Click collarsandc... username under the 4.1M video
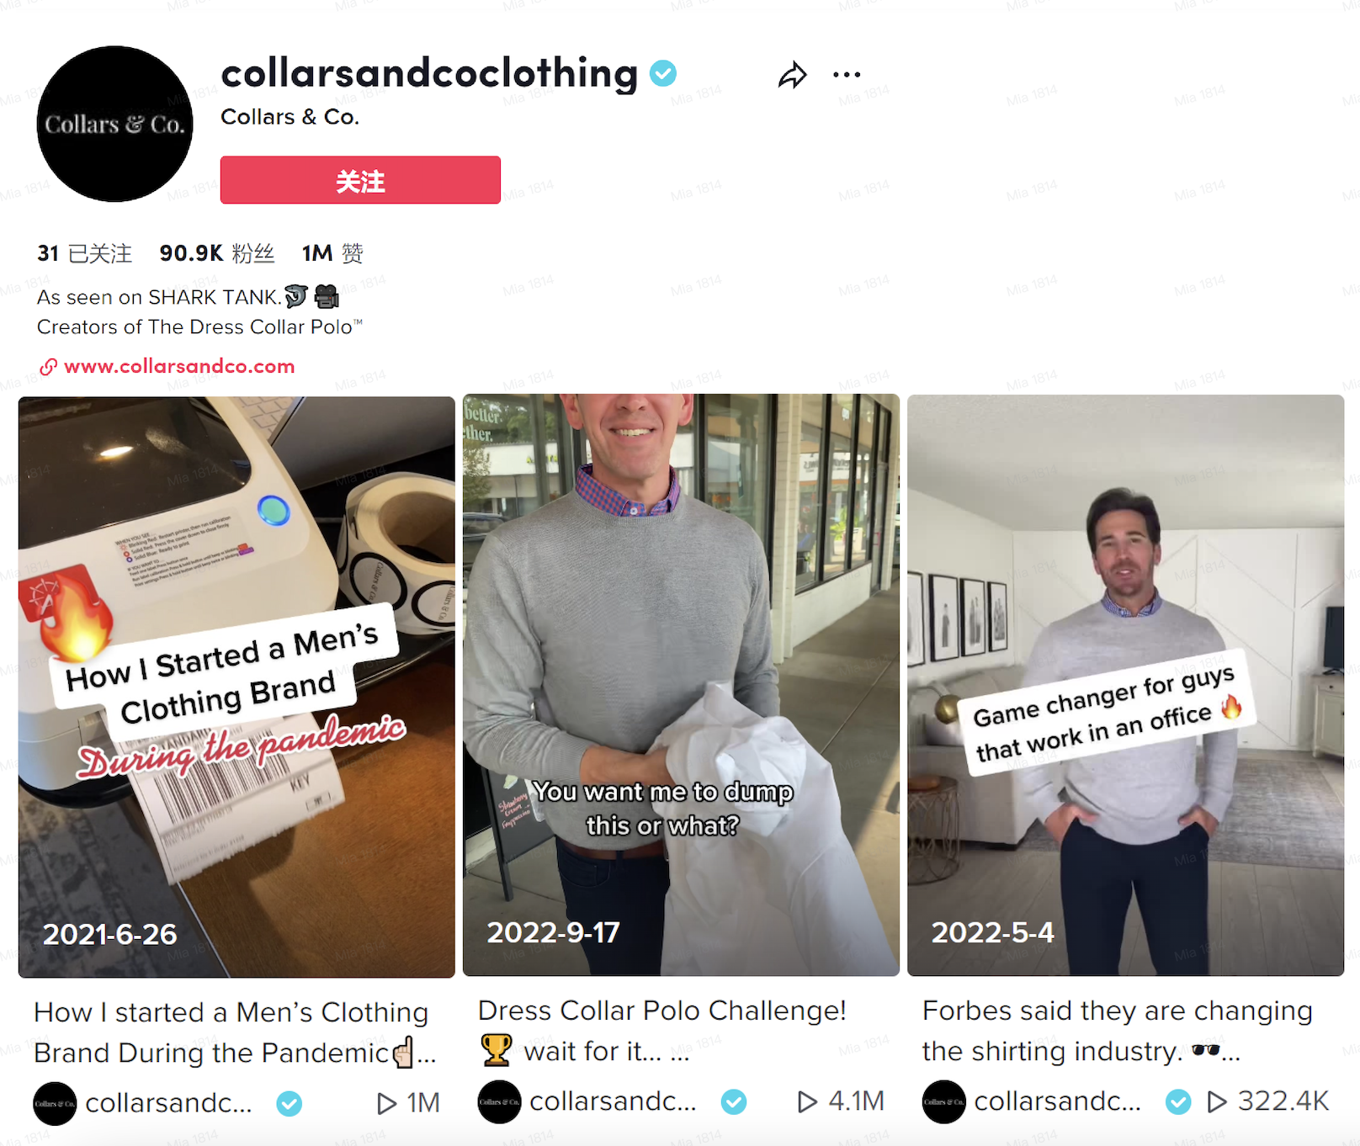Screen dimensions: 1360x1146 coord(613,1101)
